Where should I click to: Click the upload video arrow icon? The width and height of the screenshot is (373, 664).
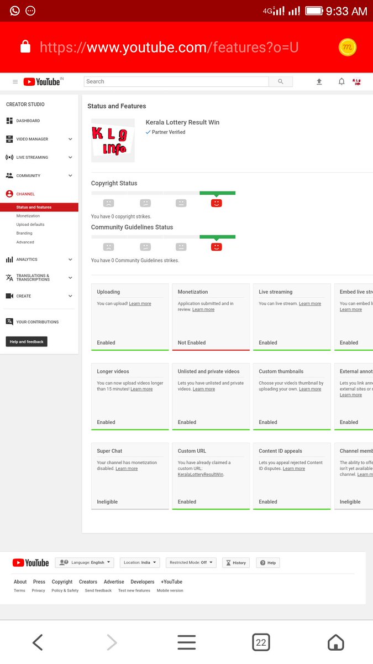point(319,82)
